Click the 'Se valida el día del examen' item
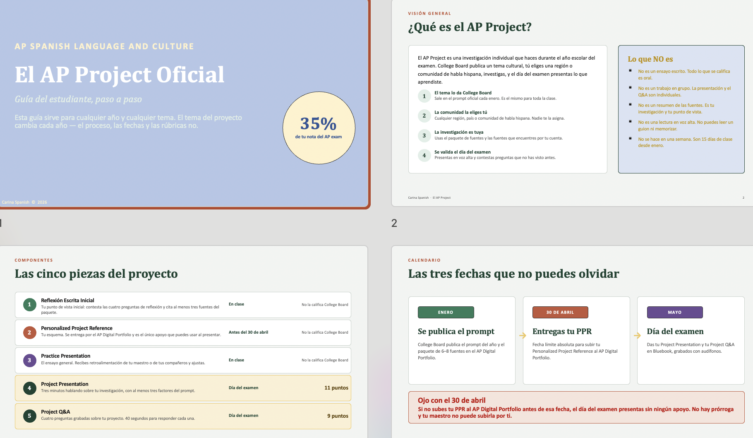This screenshot has height=438, width=753. point(463,152)
